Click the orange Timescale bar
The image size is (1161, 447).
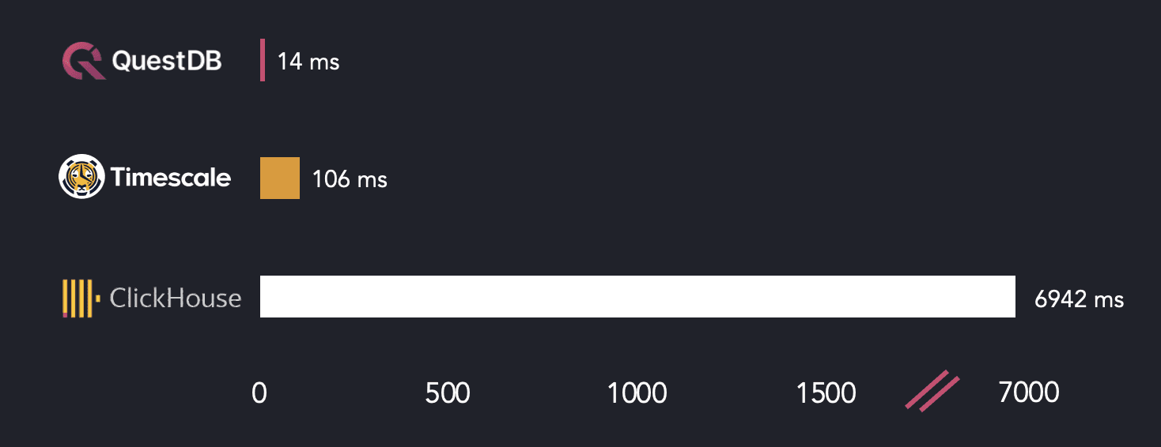pyautogui.click(x=280, y=178)
